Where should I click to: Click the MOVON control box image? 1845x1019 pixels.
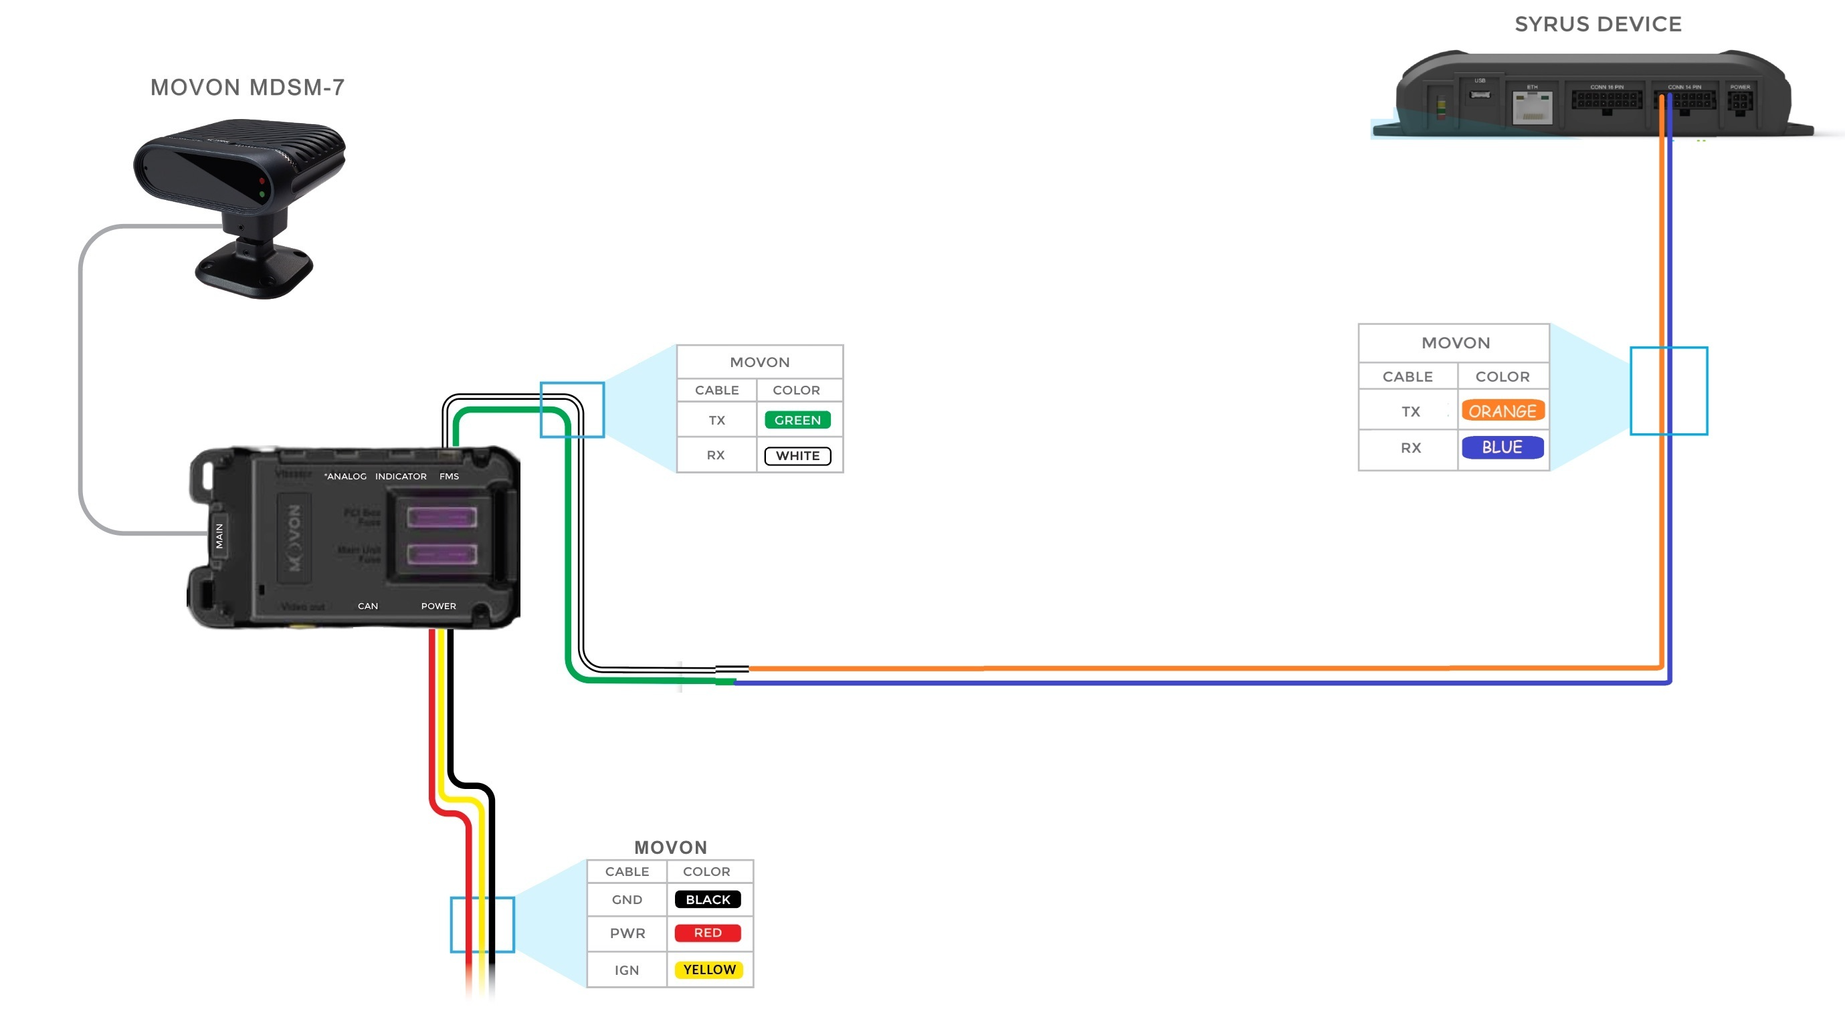[x=354, y=537]
